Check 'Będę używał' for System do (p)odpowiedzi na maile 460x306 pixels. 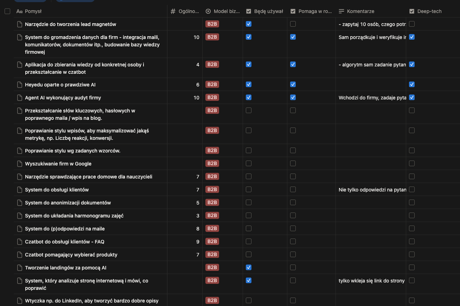249,228
